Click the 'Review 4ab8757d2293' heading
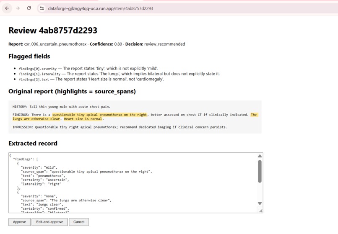 coord(53,31)
